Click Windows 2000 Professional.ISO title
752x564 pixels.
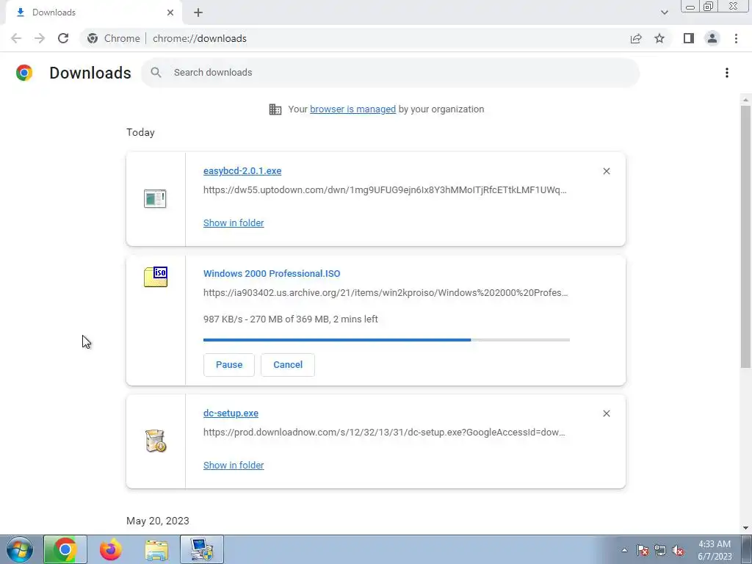(272, 273)
